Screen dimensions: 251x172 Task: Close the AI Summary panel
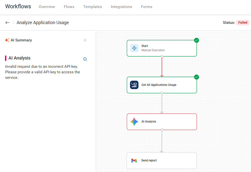(85, 40)
